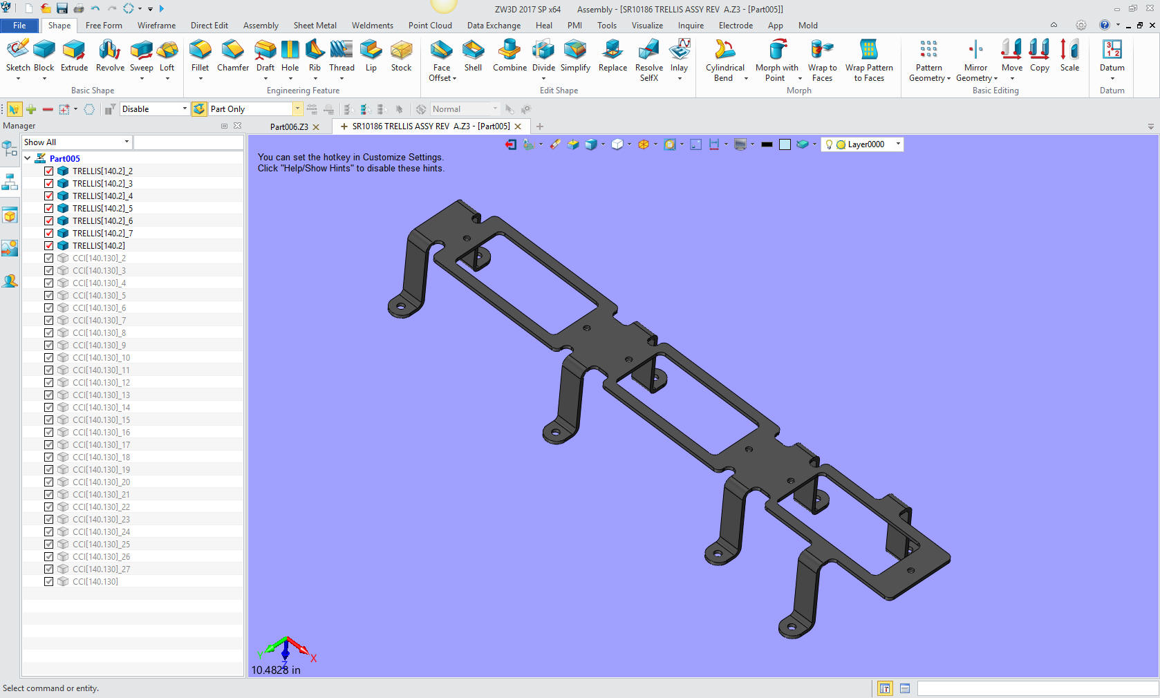1160x698 pixels.
Task: Click the Hole tool icon
Action: pyautogui.click(x=290, y=50)
